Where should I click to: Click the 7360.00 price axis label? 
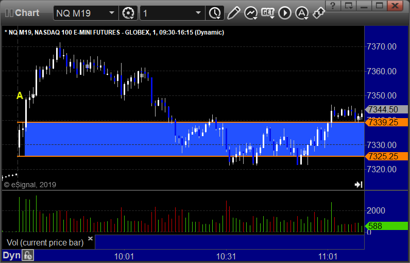point(382,71)
